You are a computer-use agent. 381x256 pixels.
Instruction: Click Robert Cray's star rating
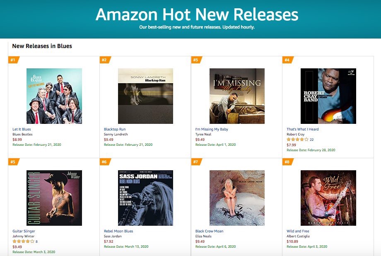pyautogui.click(x=298, y=140)
